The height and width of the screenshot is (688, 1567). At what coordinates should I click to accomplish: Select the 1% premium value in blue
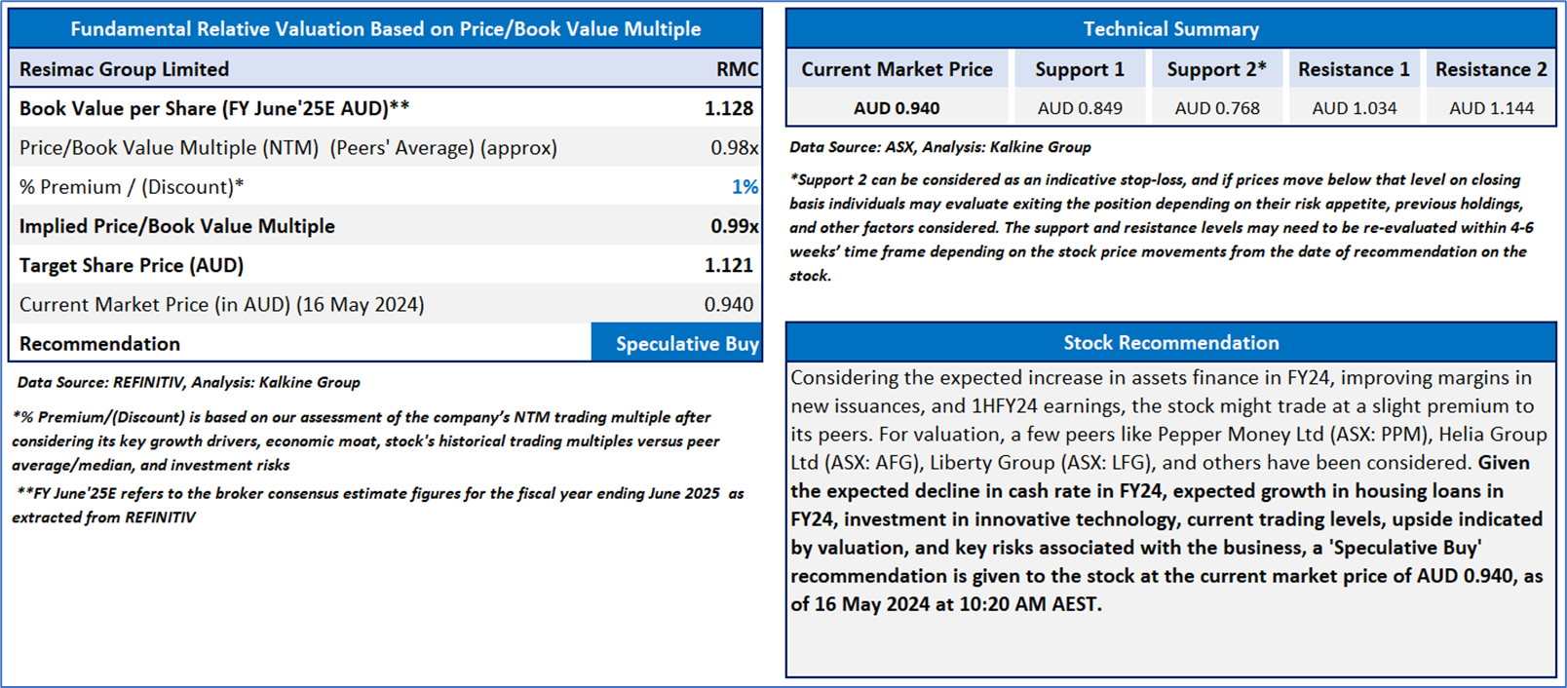pyautogui.click(x=745, y=187)
